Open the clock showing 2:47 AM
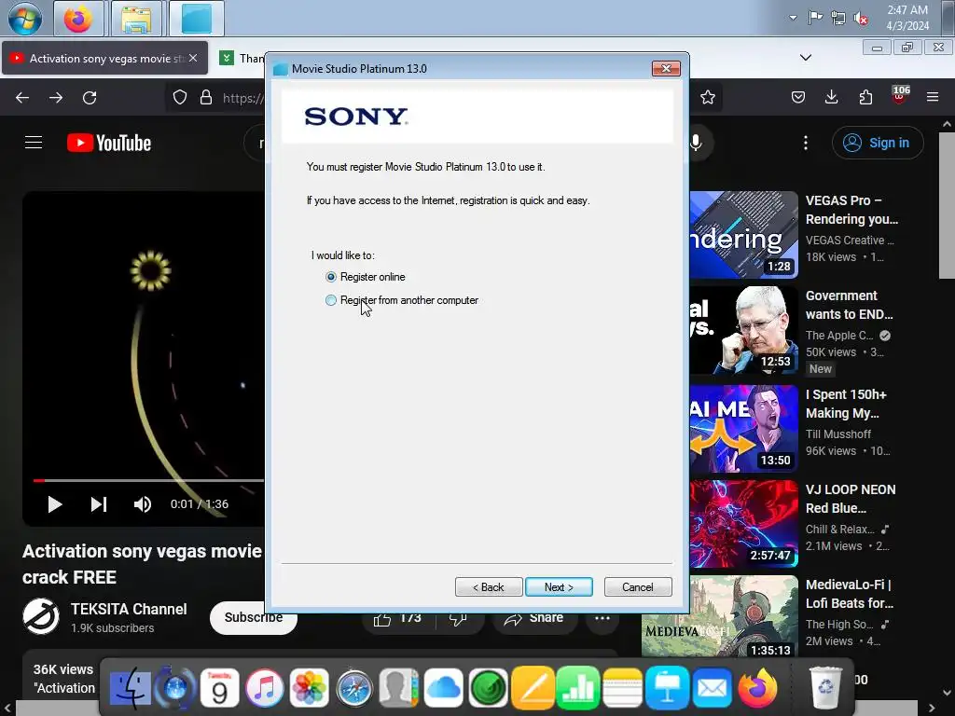Image resolution: width=955 pixels, height=716 pixels. click(x=907, y=18)
